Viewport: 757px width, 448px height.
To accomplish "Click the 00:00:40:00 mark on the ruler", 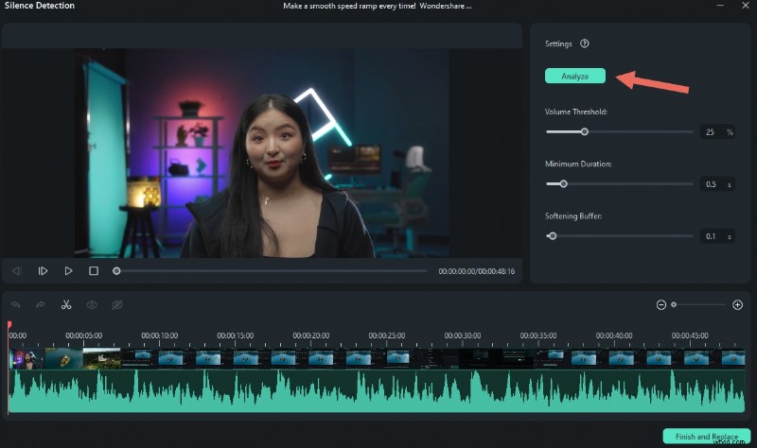I will tap(614, 336).
